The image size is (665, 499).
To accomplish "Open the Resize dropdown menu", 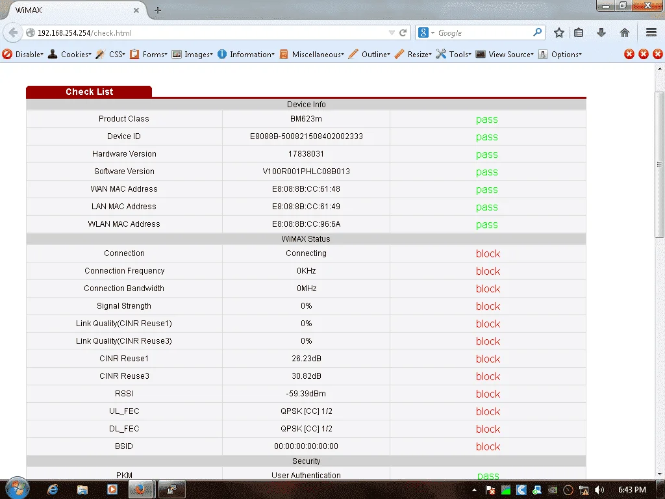I will (413, 55).
